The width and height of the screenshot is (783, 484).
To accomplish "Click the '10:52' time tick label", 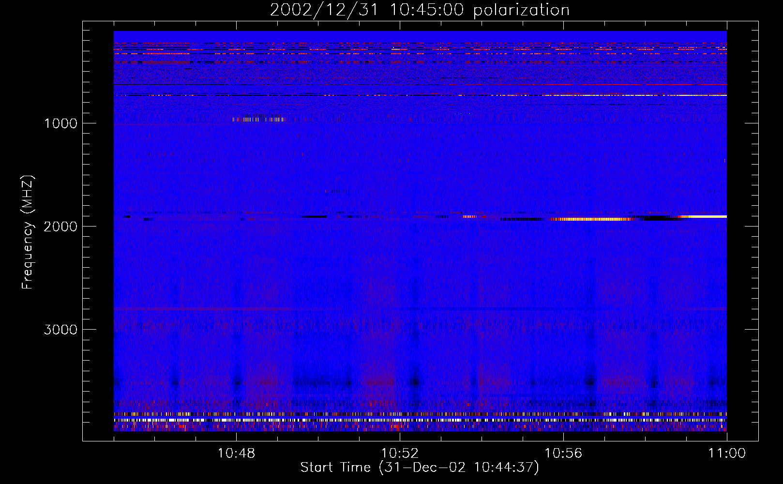I will pyautogui.click(x=400, y=454).
